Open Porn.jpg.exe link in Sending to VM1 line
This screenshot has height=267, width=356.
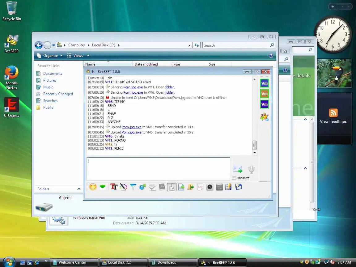click(x=133, y=87)
